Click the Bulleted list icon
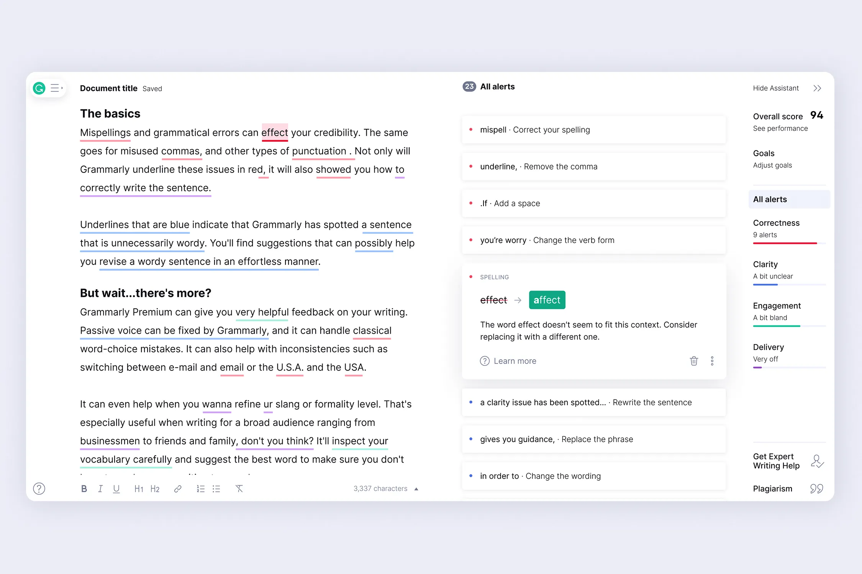 [x=217, y=489]
